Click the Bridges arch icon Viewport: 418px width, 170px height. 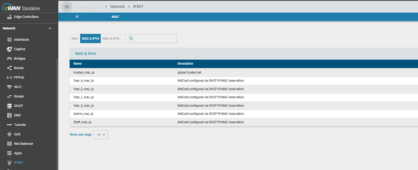click(9, 59)
